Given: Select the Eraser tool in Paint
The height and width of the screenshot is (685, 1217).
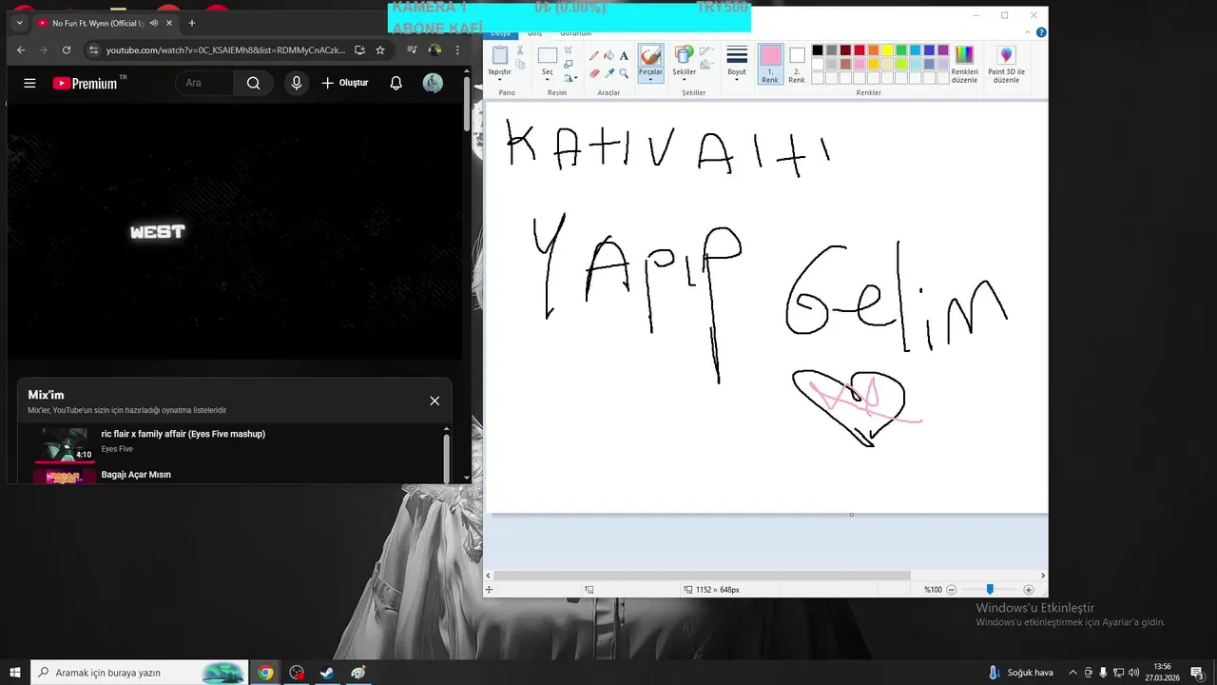Looking at the screenshot, I should click(594, 72).
